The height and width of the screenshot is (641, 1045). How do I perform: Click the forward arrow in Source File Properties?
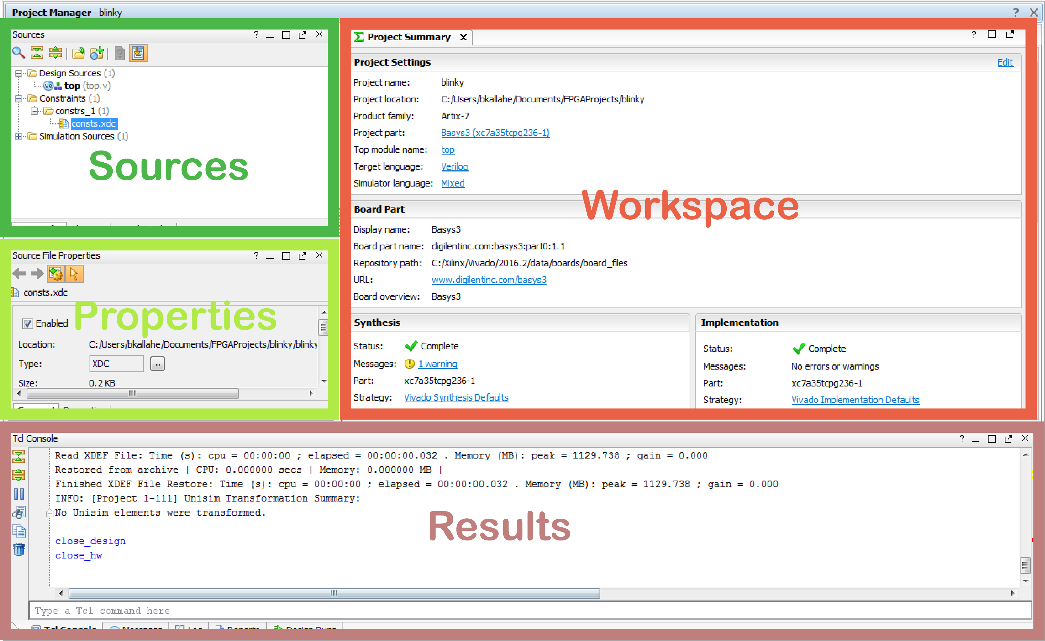click(x=37, y=274)
